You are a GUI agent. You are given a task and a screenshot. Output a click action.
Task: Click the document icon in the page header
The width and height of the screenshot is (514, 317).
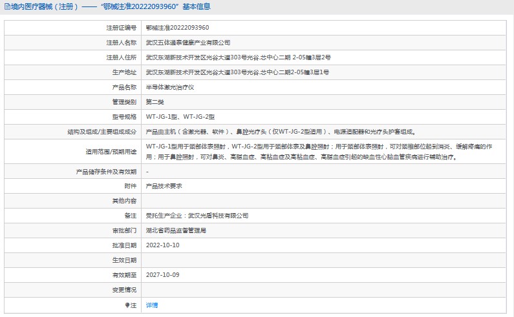pyautogui.click(x=7, y=6)
